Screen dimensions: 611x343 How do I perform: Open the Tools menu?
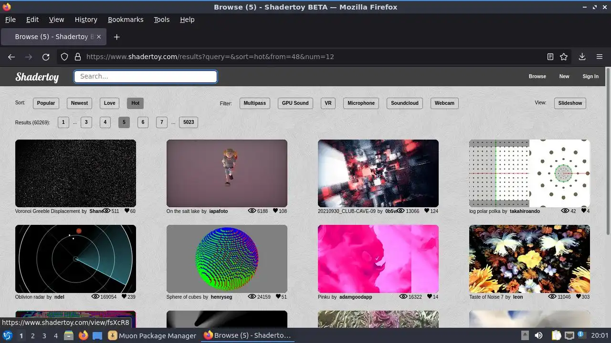pyautogui.click(x=162, y=20)
